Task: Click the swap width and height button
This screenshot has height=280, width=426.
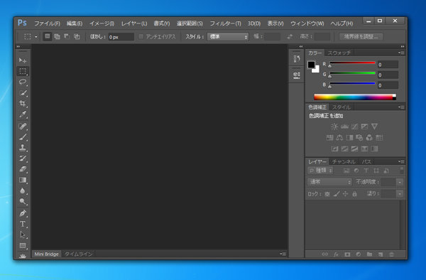Action: pyautogui.click(x=290, y=37)
